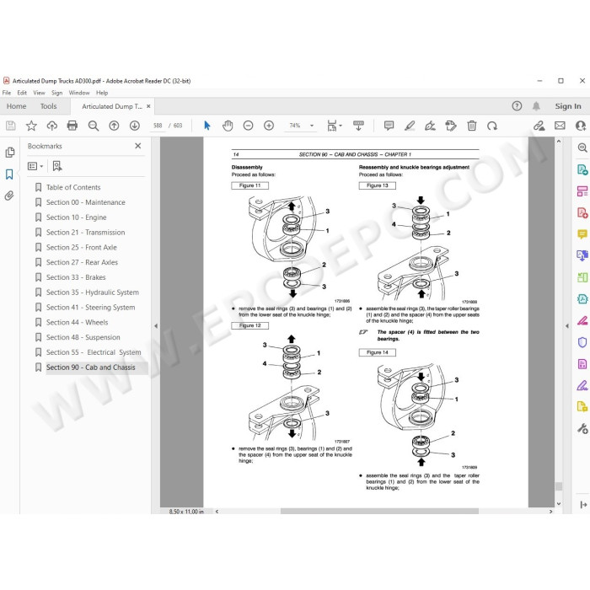Click the Zoom out minus icon
This screenshot has height=590, width=590.
pos(248,126)
